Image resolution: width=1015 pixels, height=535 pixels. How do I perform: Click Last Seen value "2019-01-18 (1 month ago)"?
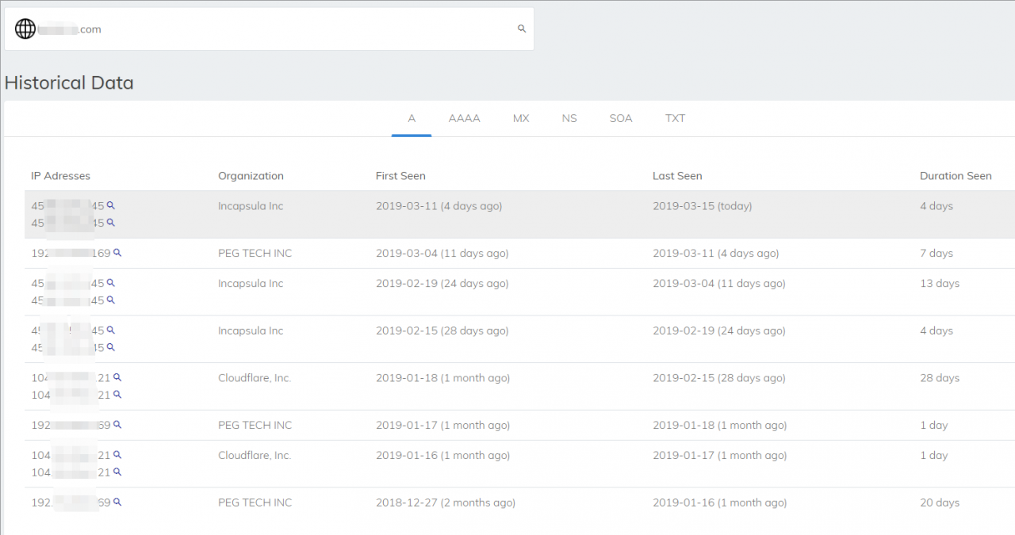tap(720, 426)
